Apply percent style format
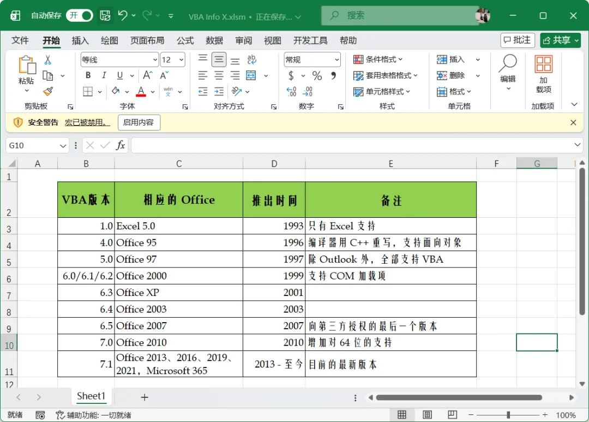 point(317,75)
